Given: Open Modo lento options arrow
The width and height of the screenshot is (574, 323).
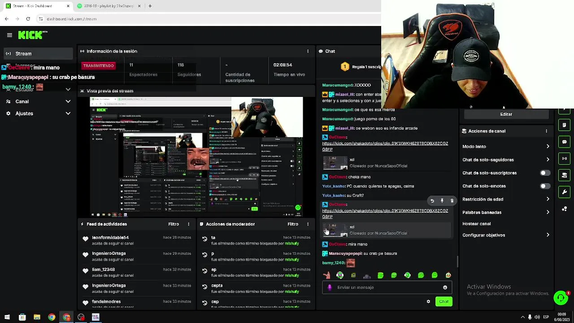Looking at the screenshot, I should point(548,147).
